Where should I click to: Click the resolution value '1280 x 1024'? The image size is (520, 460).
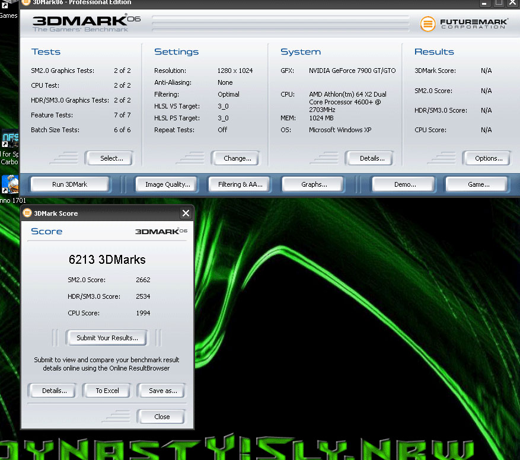coord(235,71)
